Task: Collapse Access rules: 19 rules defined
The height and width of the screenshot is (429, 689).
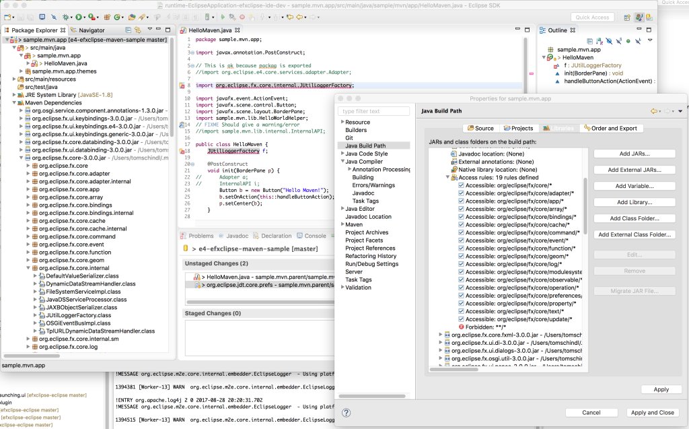Action: tap(447, 177)
